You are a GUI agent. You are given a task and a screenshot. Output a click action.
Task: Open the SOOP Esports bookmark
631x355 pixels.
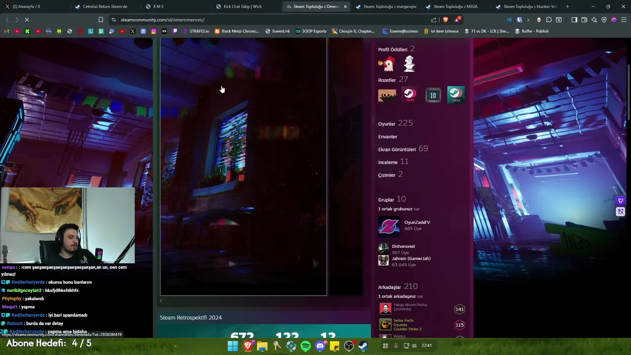[x=311, y=31]
